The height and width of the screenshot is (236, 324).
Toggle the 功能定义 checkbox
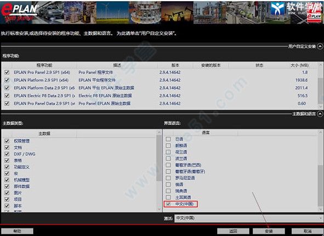click(x=7, y=167)
